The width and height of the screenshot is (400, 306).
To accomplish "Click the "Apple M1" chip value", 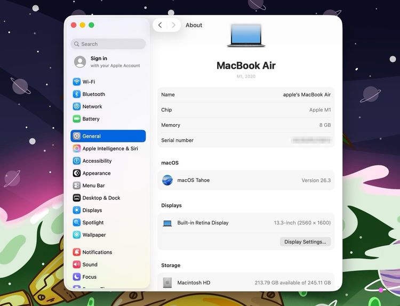I will [320, 110].
